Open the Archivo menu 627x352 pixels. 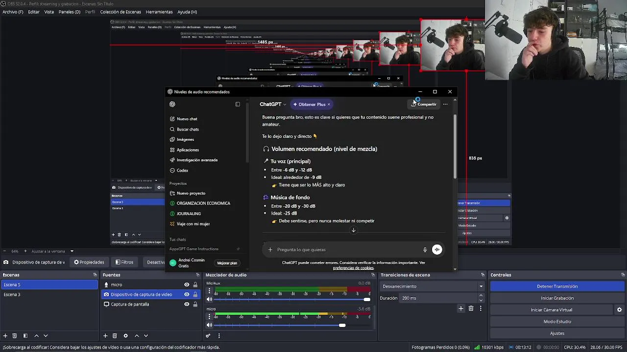click(13, 12)
